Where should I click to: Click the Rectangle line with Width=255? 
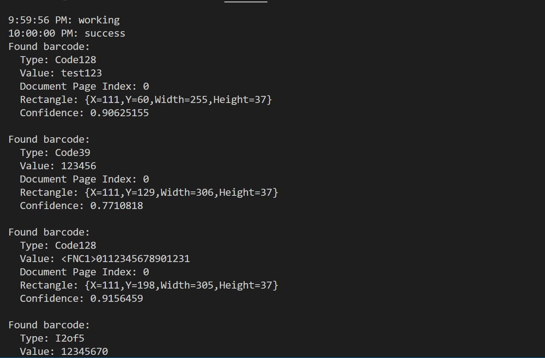click(x=146, y=99)
